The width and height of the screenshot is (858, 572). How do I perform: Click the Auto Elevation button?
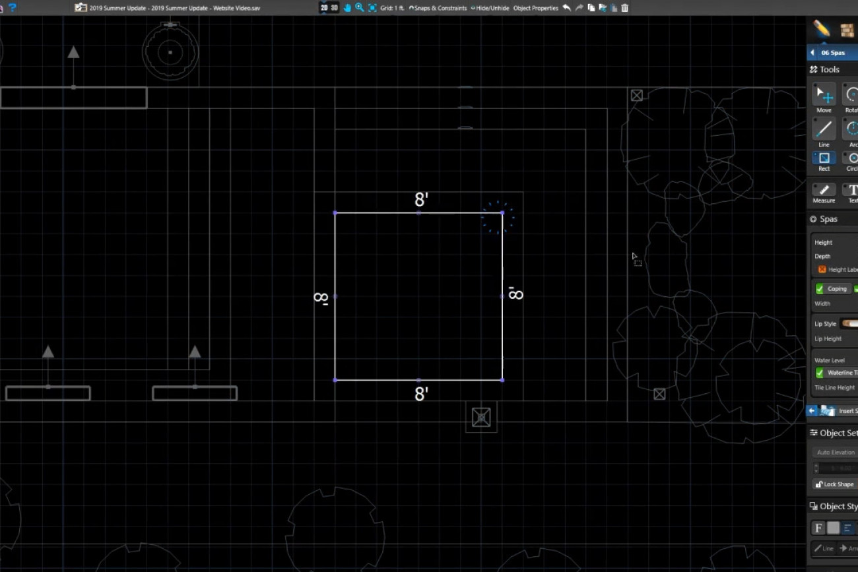point(836,453)
